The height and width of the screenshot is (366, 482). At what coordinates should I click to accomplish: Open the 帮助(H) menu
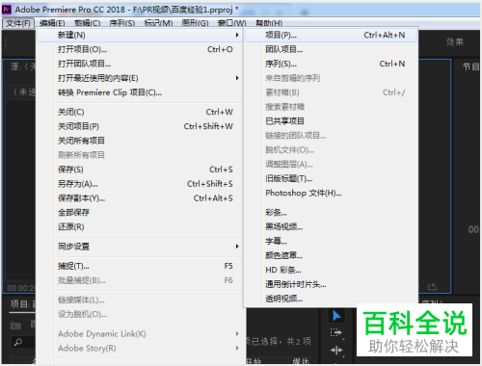click(269, 23)
